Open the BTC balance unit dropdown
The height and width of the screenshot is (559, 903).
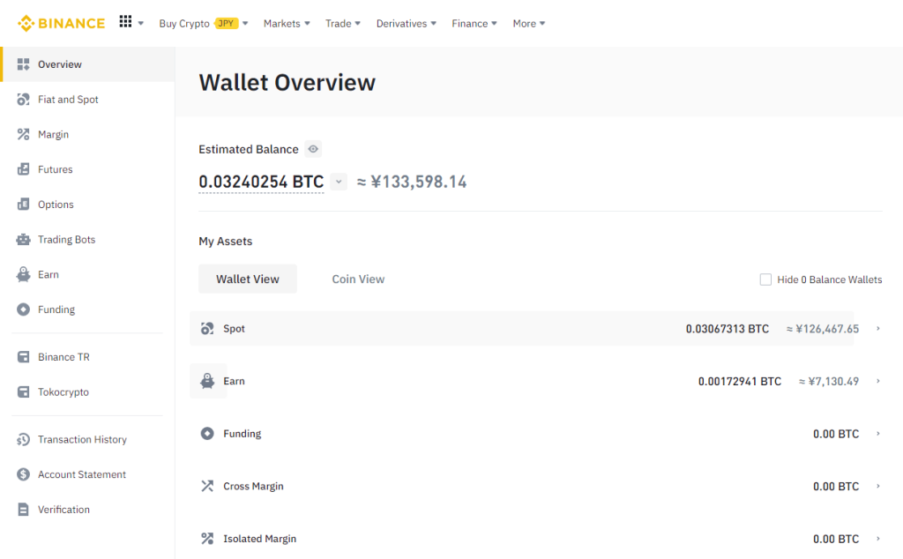pyautogui.click(x=339, y=183)
